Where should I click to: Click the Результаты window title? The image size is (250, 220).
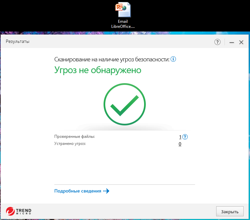pyautogui.click(x=17, y=42)
